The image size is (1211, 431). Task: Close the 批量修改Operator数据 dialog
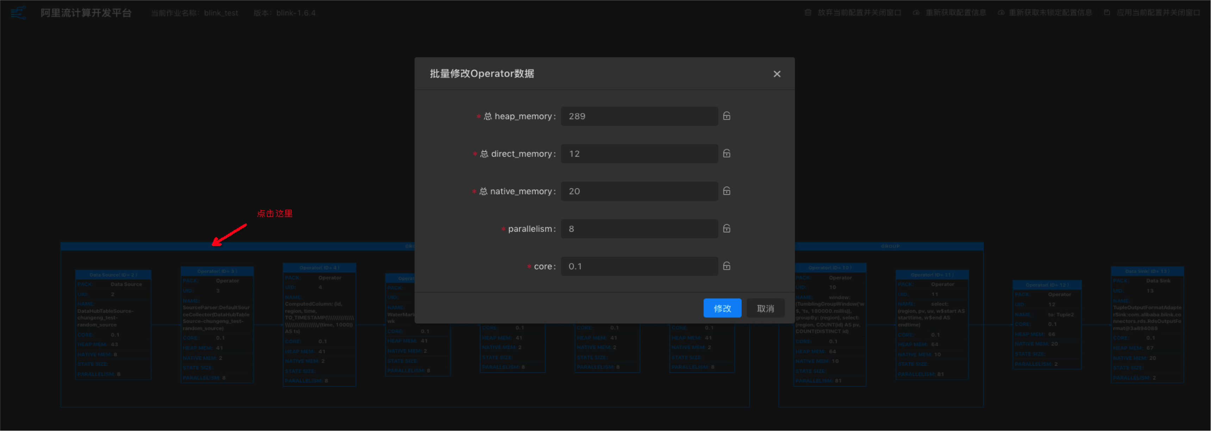[777, 74]
